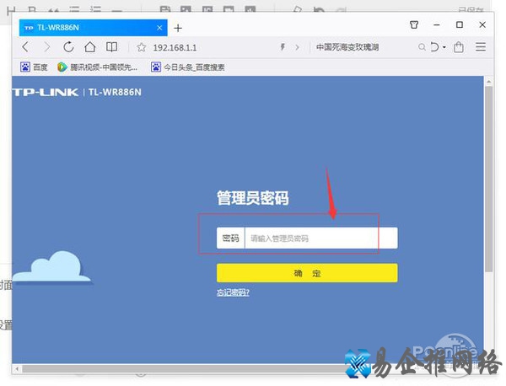Open the 百度 bookmark

(x=34, y=67)
